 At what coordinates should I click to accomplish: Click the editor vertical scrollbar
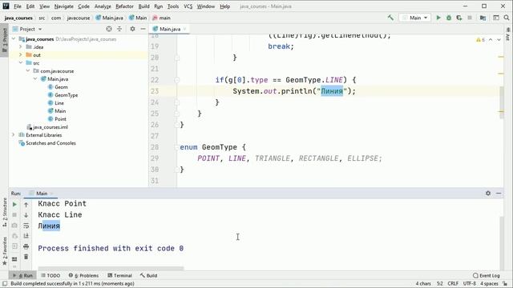coord(502,103)
